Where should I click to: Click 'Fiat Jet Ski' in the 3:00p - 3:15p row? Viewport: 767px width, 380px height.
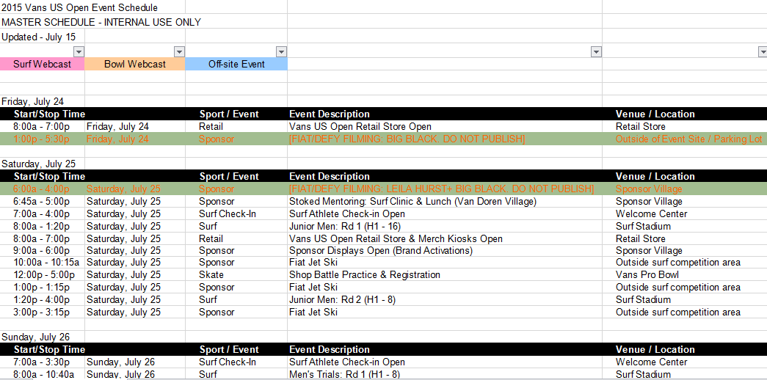pyautogui.click(x=313, y=313)
